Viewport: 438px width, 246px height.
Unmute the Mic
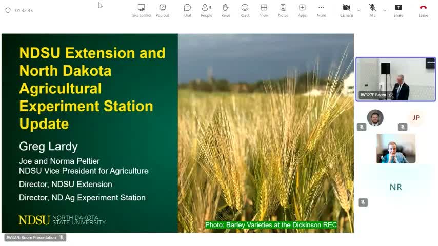click(x=372, y=10)
